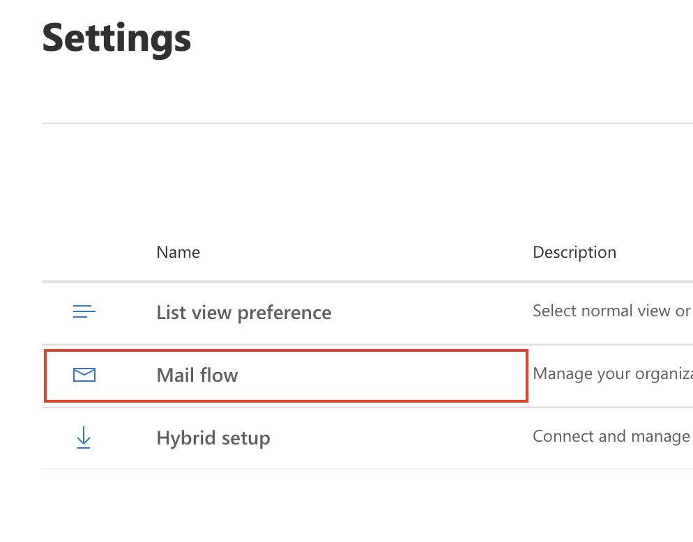Sort by the Name column header
This screenshot has height=542, width=693.
coord(178,252)
